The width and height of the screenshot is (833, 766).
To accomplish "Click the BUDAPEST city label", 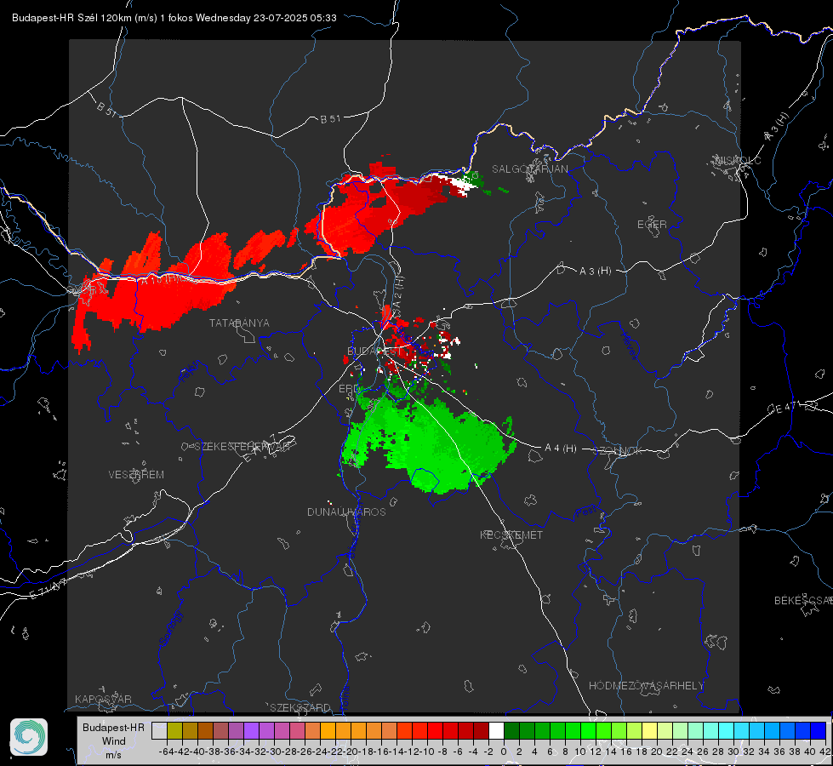I will pyautogui.click(x=374, y=351).
